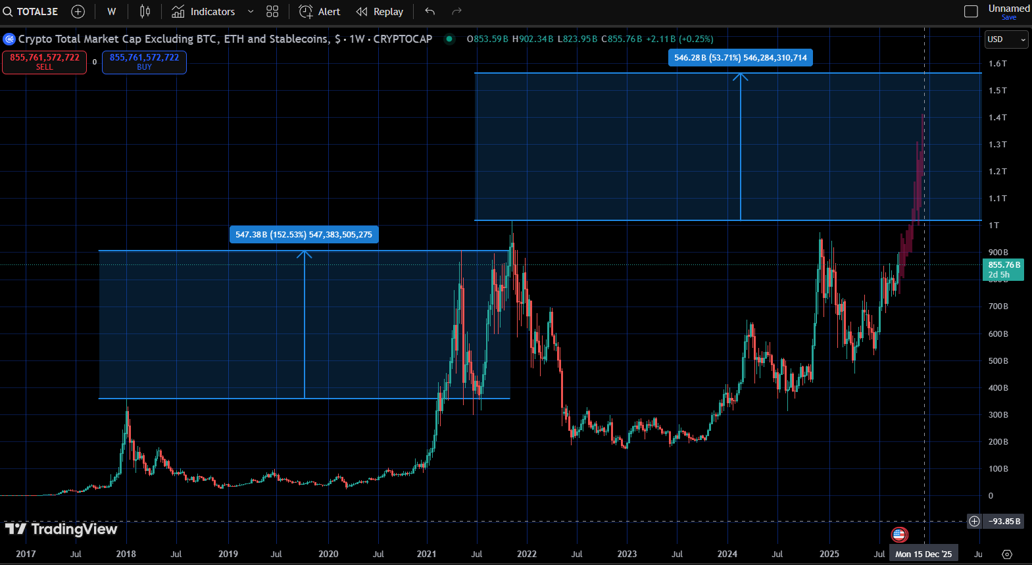Toggle the layout checkbox beside Unnamed
The height and width of the screenshot is (565, 1032).
point(971,11)
